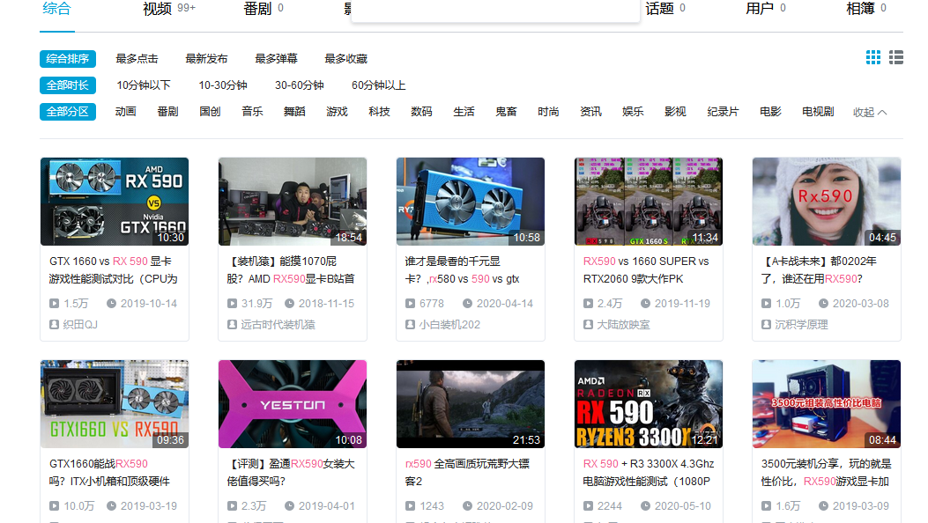Open title 3500元装机分享
The image size is (928, 523).
click(826, 473)
